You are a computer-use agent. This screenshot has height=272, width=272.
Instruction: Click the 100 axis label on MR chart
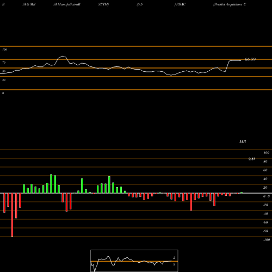pyautogui.click(x=267, y=153)
